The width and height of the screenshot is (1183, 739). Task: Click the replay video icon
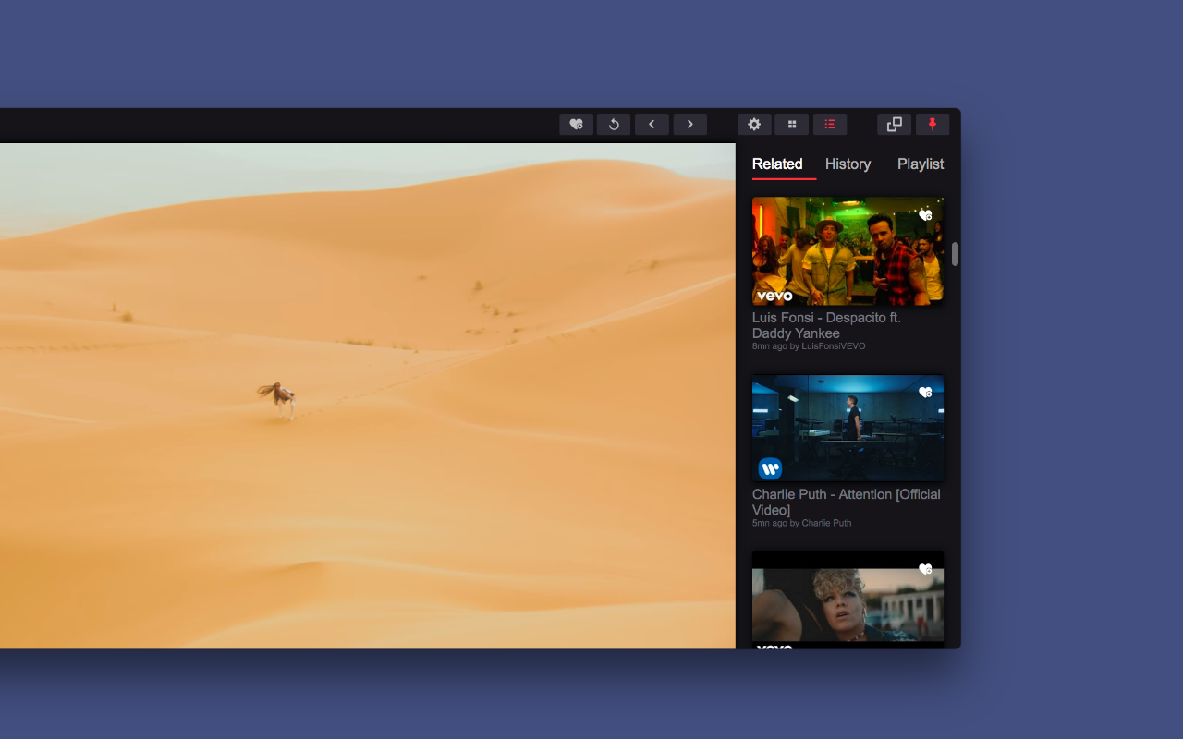[614, 124]
